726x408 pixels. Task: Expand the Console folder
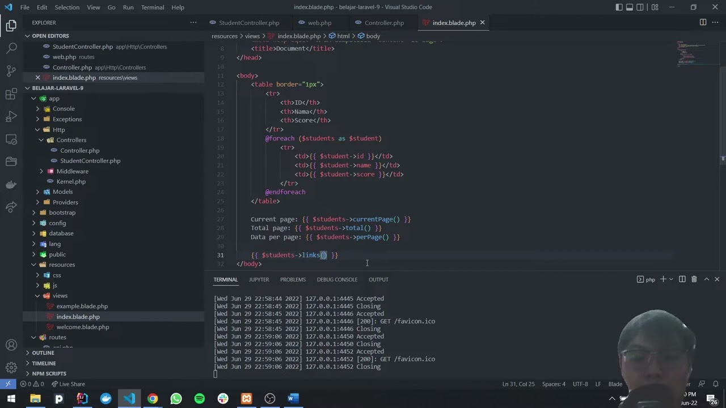(x=64, y=109)
